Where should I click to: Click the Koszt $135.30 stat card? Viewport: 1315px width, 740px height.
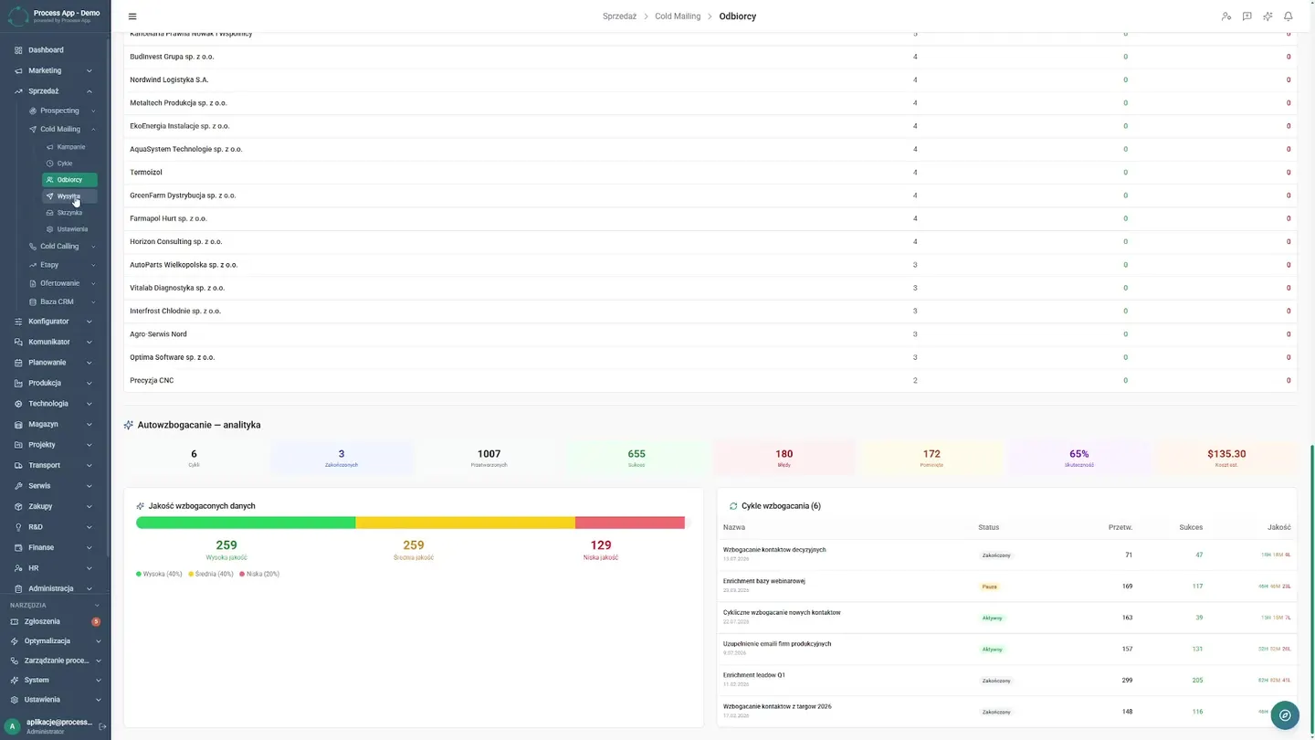point(1226,459)
